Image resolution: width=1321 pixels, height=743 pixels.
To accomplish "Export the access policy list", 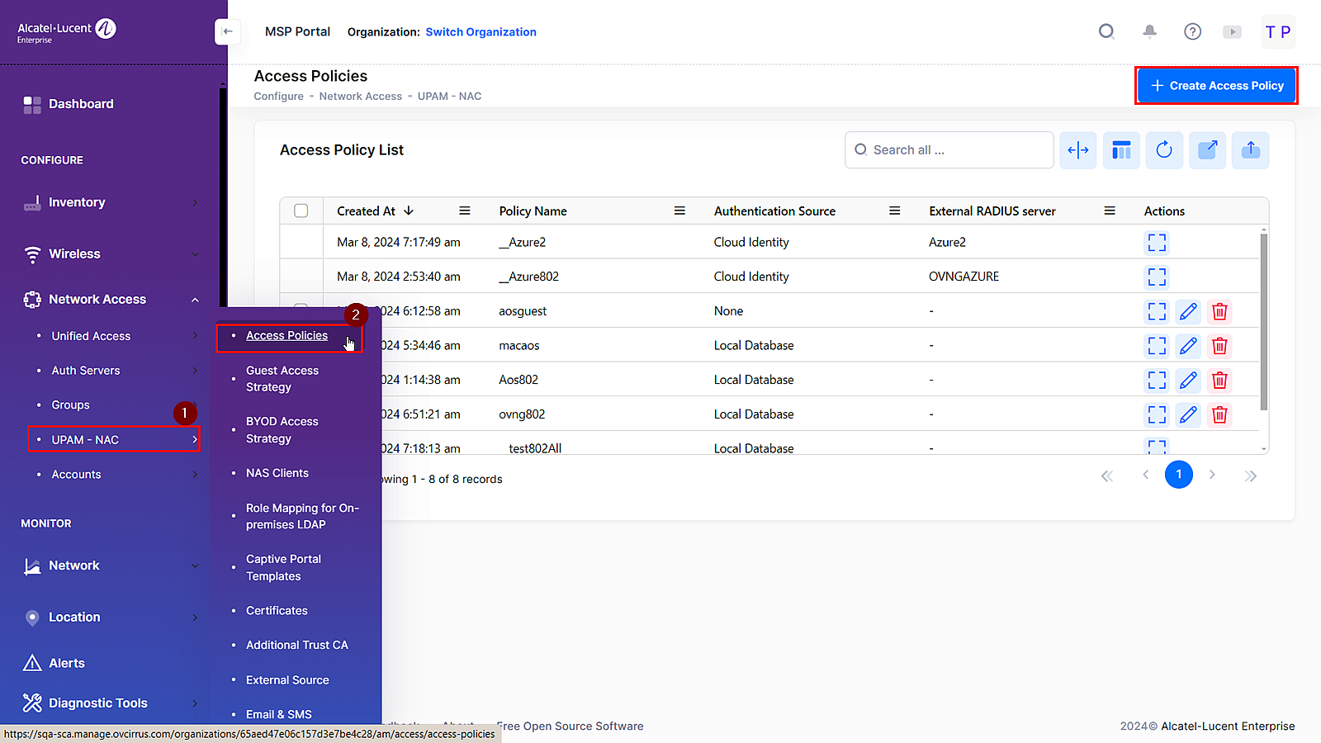I will tap(1251, 150).
